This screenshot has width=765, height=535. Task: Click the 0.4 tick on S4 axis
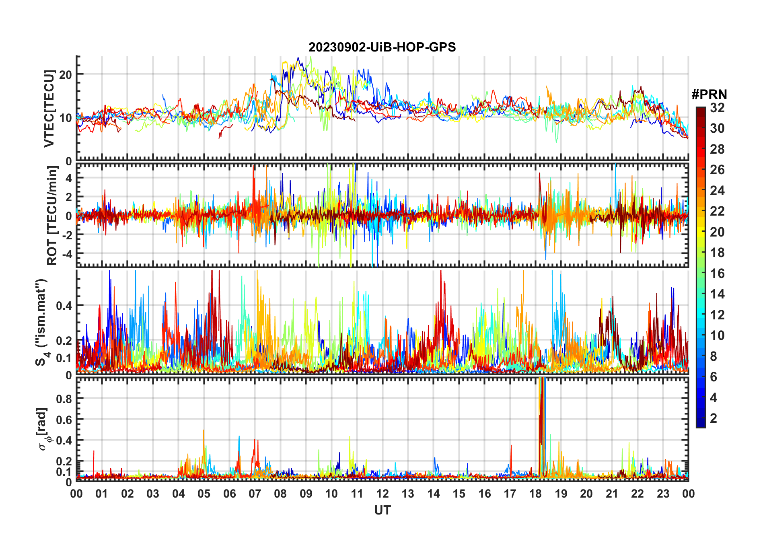point(64,305)
